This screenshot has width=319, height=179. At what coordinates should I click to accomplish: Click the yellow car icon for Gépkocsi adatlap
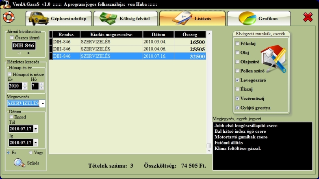point(38,19)
